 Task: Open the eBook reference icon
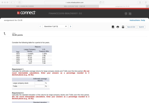click(x=113, y=27)
